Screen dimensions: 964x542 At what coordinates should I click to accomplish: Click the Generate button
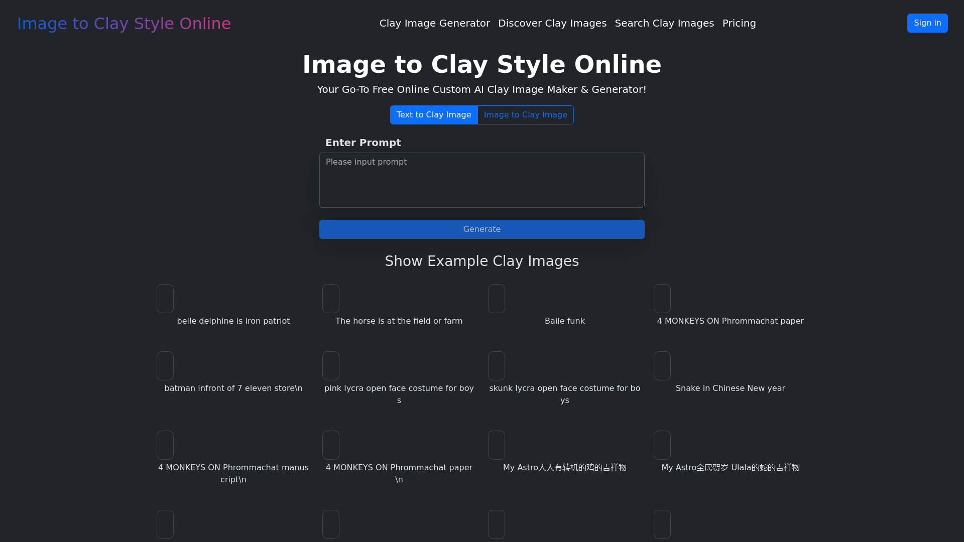tap(482, 229)
